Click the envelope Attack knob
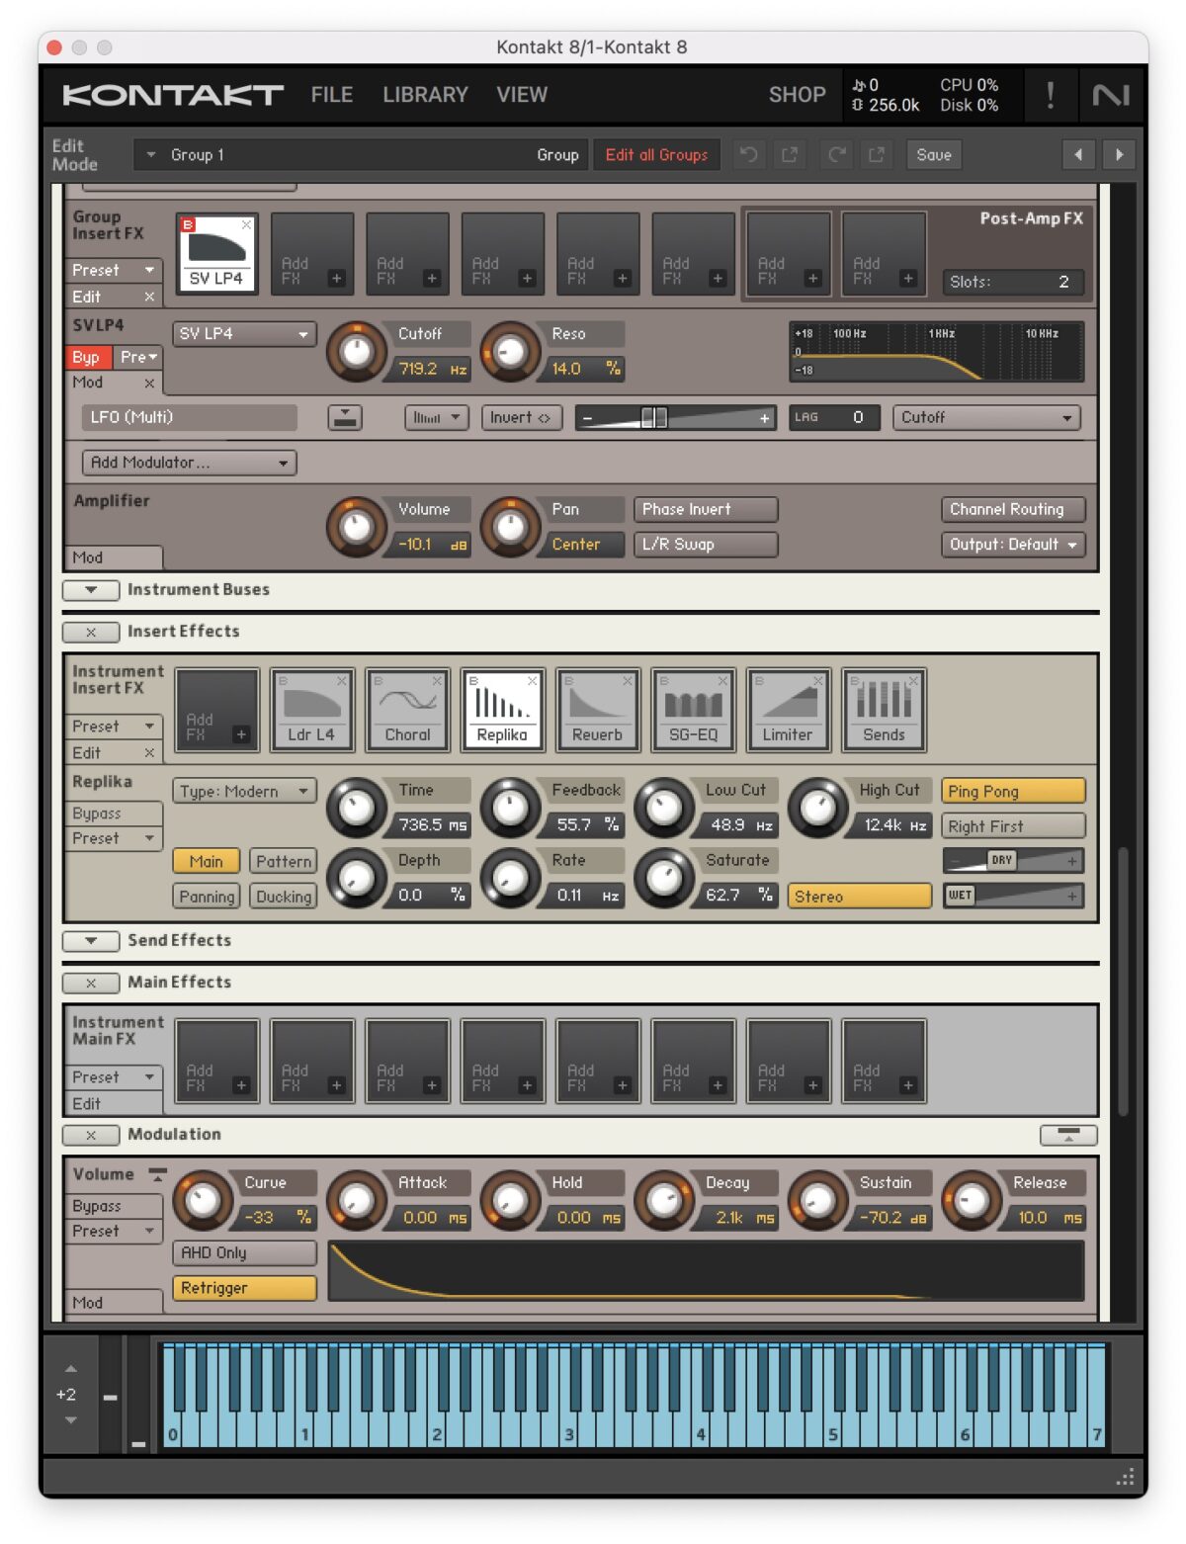This screenshot has width=1186, height=1544. (356, 1200)
